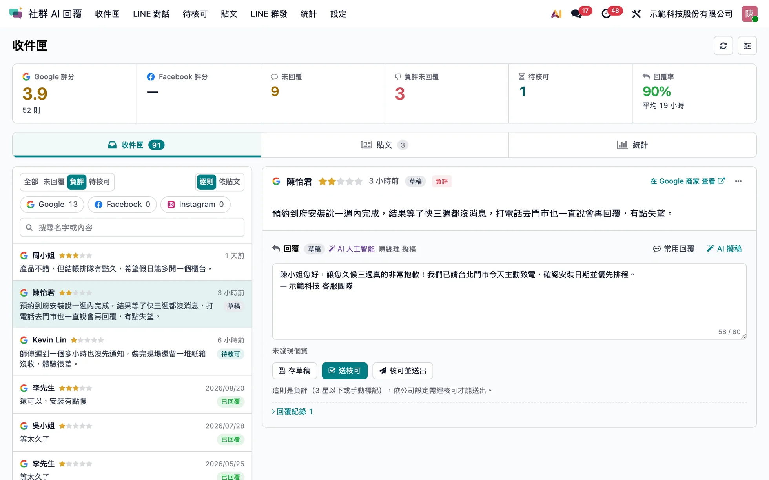
Task: Switch to the 收件匣 91 tab
Action: [x=137, y=145]
